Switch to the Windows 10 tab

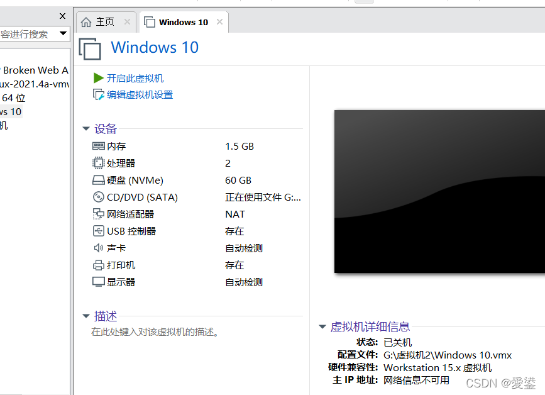(x=184, y=22)
